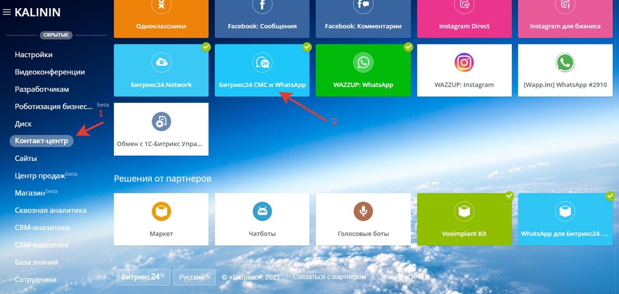
Task: Open Центр продаж in the sidebar
Action: [40, 176]
